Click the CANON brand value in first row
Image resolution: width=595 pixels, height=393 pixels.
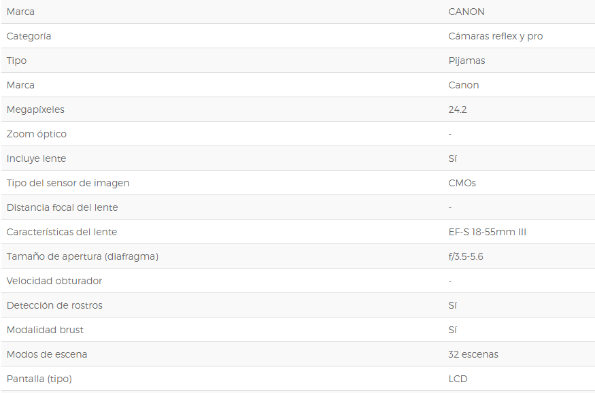(x=466, y=12)
